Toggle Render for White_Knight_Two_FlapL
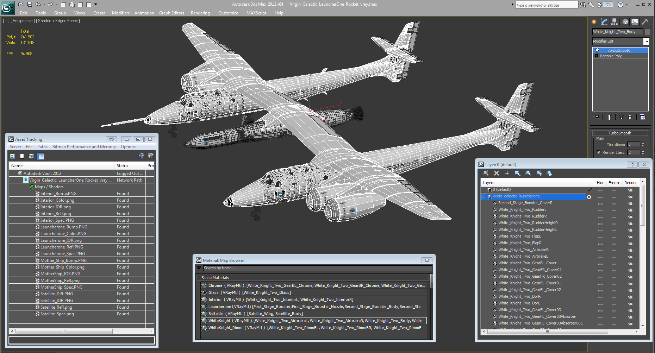This screenshot has height=353, width=655. click(x=630, y=237)
